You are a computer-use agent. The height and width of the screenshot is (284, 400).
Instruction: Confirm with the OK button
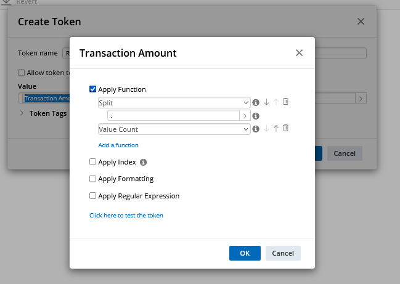(x=245, y=253)
